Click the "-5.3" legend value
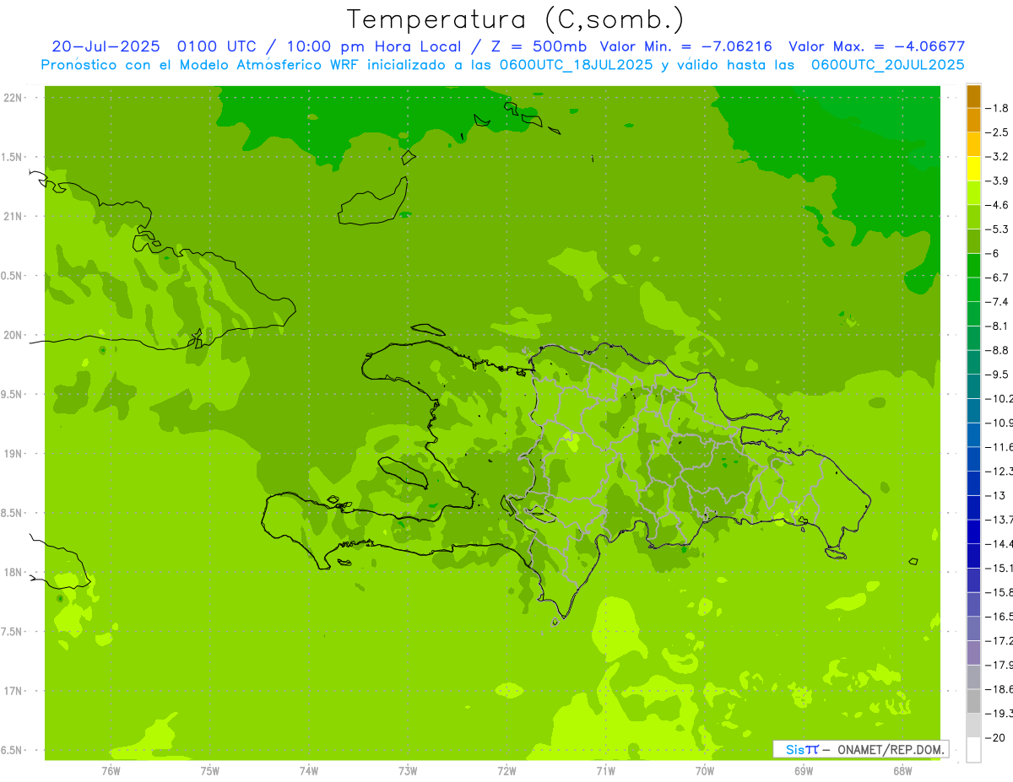 pyautogui.click(x=999, y=229)
